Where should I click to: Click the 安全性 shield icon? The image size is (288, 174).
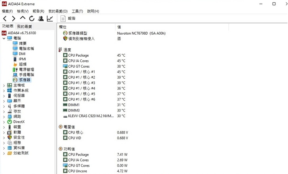click(9, 137)
